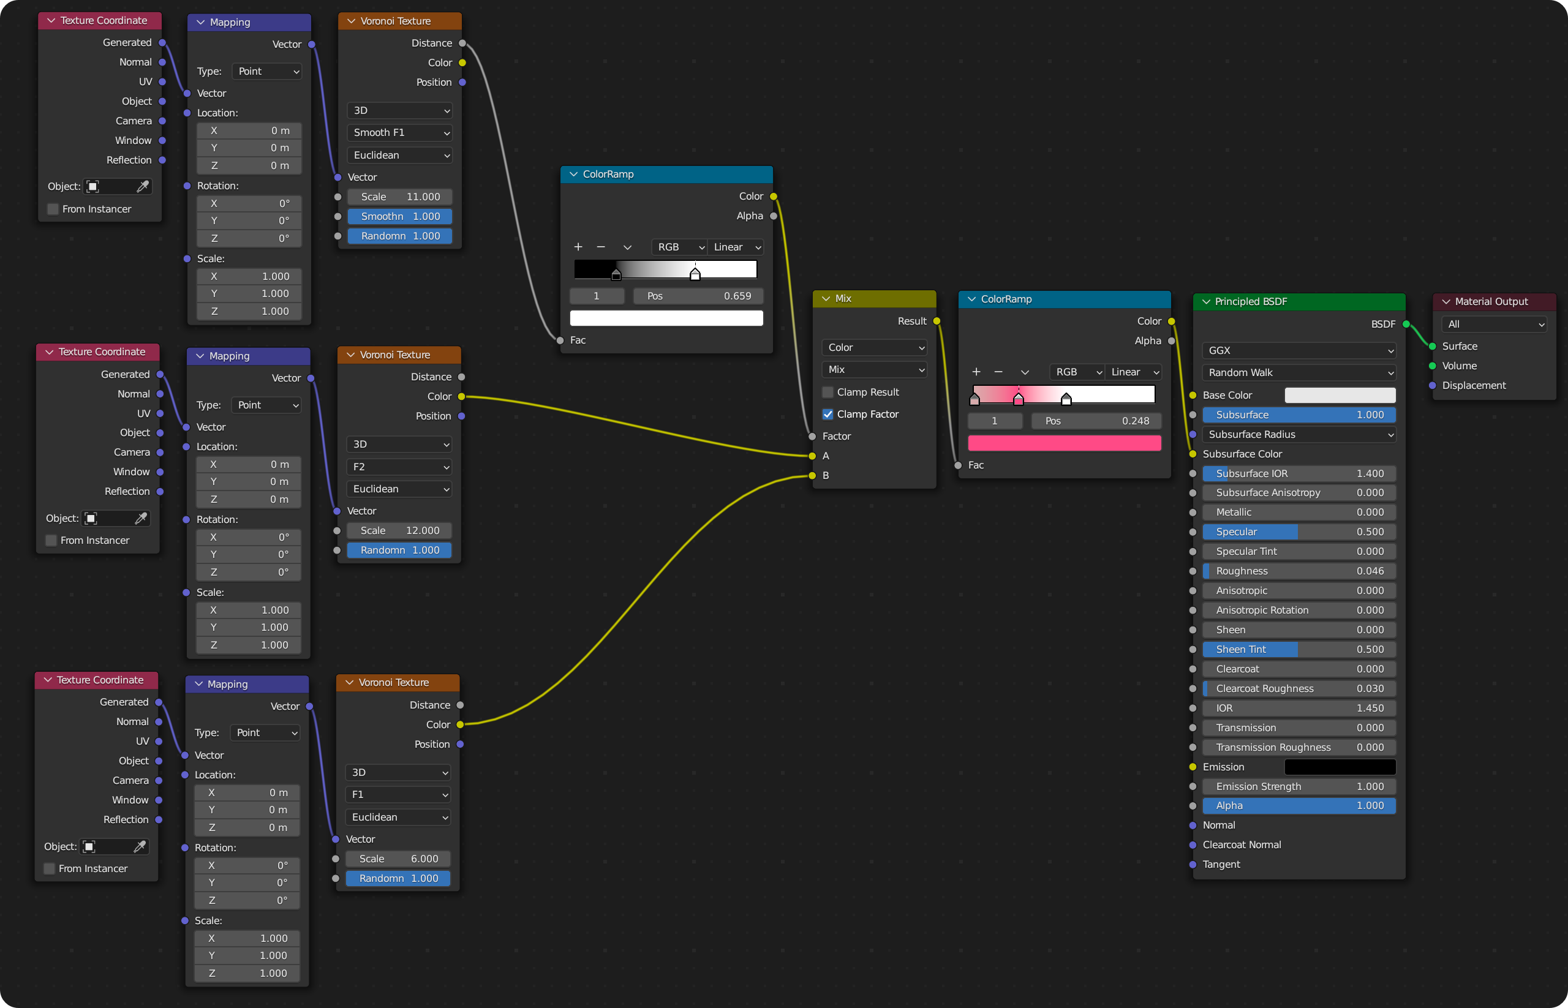Uncheck Clamp Factor in the Mix node
Viewport: 1568px width, 1008px height.
(x=828, y=414)
